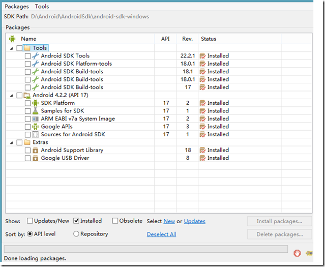Click the green wrench icon of Build-tools 18.1
Image resolution: width=325 pixels, height=267 pixels.
pos(36,72)
